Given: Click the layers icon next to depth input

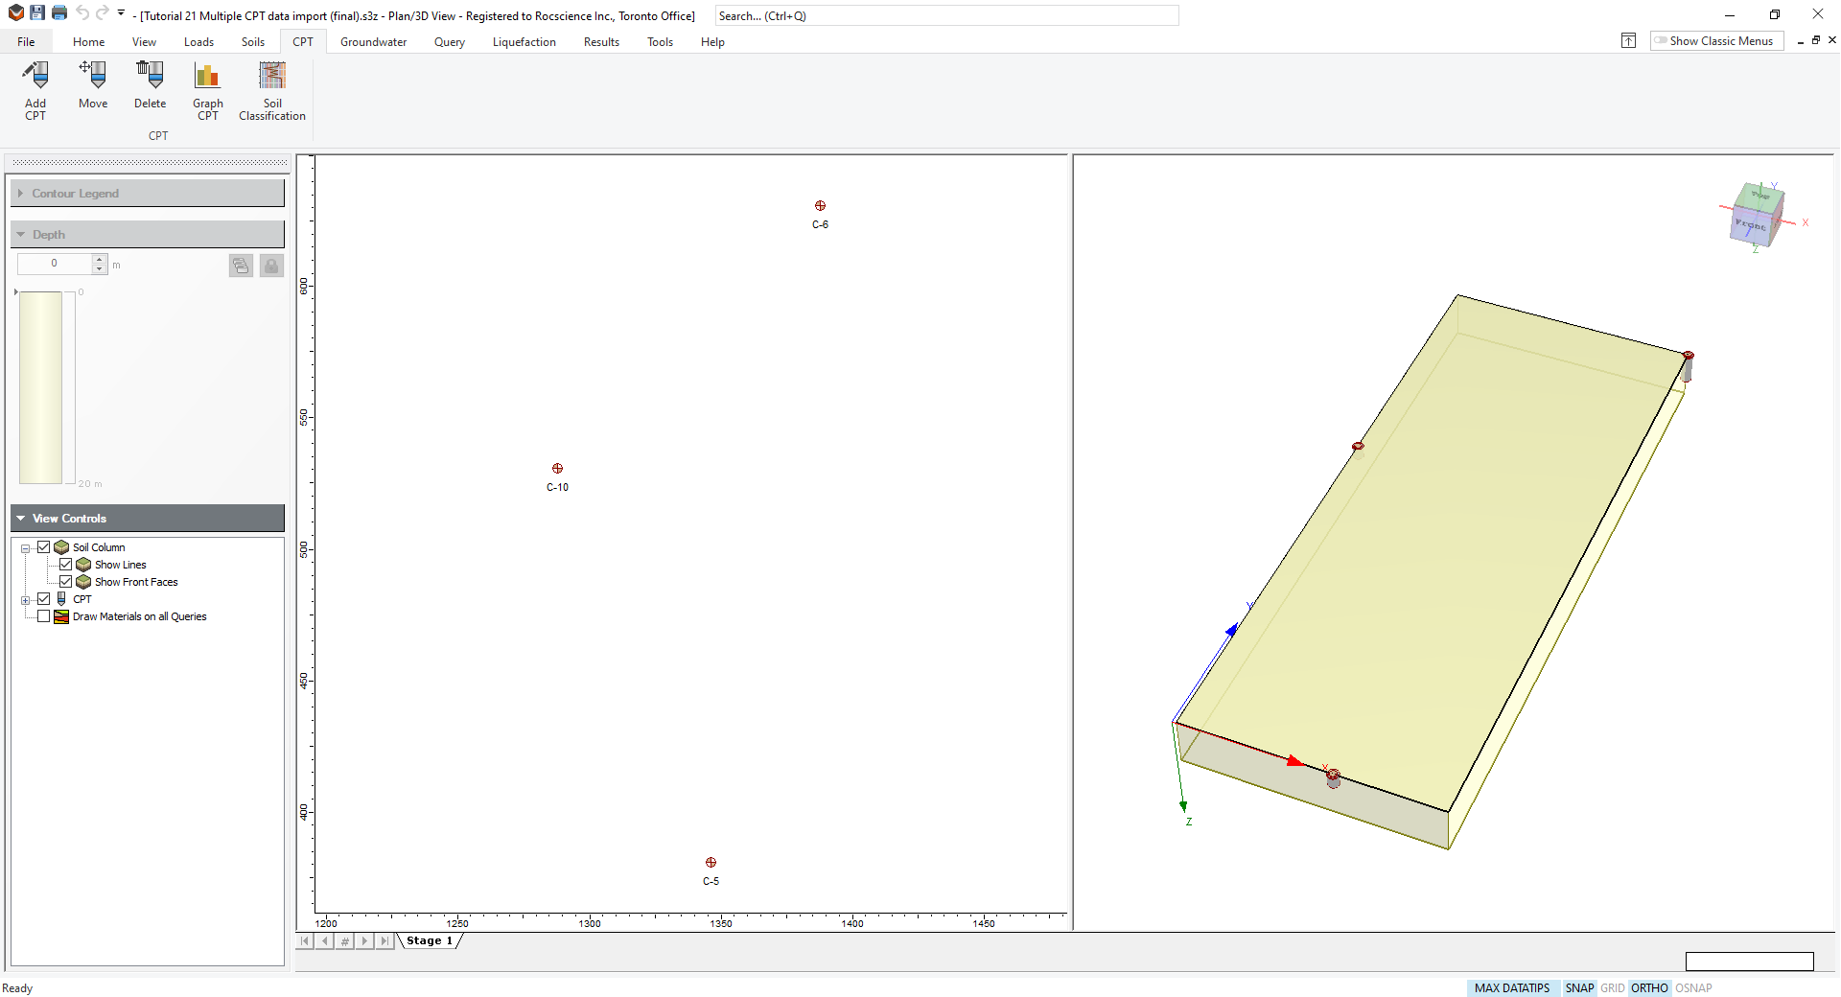Looking at the screenshot, I should click(241, 265).
